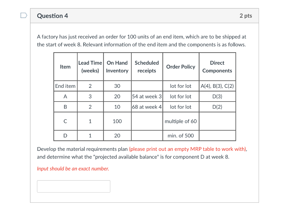Click the Order Policy column header

tap(181, 67)
